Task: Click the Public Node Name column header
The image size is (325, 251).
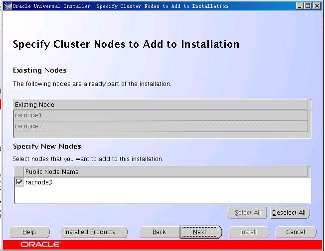Action: coord(165,171)
